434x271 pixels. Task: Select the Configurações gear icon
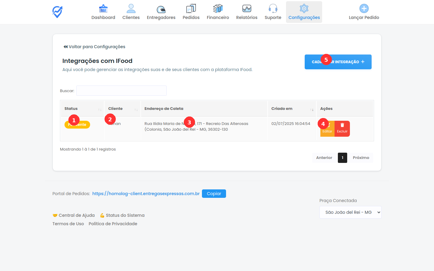pyautogui.click(x=304, y=8)
